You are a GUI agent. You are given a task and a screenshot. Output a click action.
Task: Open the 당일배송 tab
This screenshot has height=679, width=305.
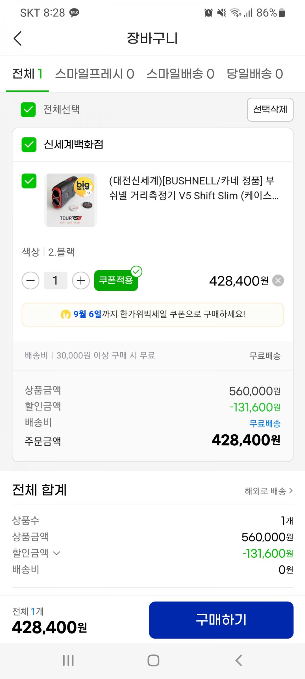click(x=255, y=74)
